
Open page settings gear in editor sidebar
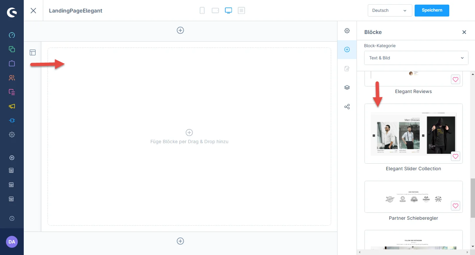pos(347,31)
